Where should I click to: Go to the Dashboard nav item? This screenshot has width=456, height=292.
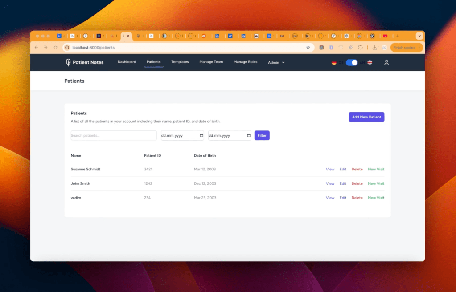point(127,62)
